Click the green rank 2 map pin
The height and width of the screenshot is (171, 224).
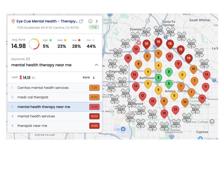click(x=158, y=78)
